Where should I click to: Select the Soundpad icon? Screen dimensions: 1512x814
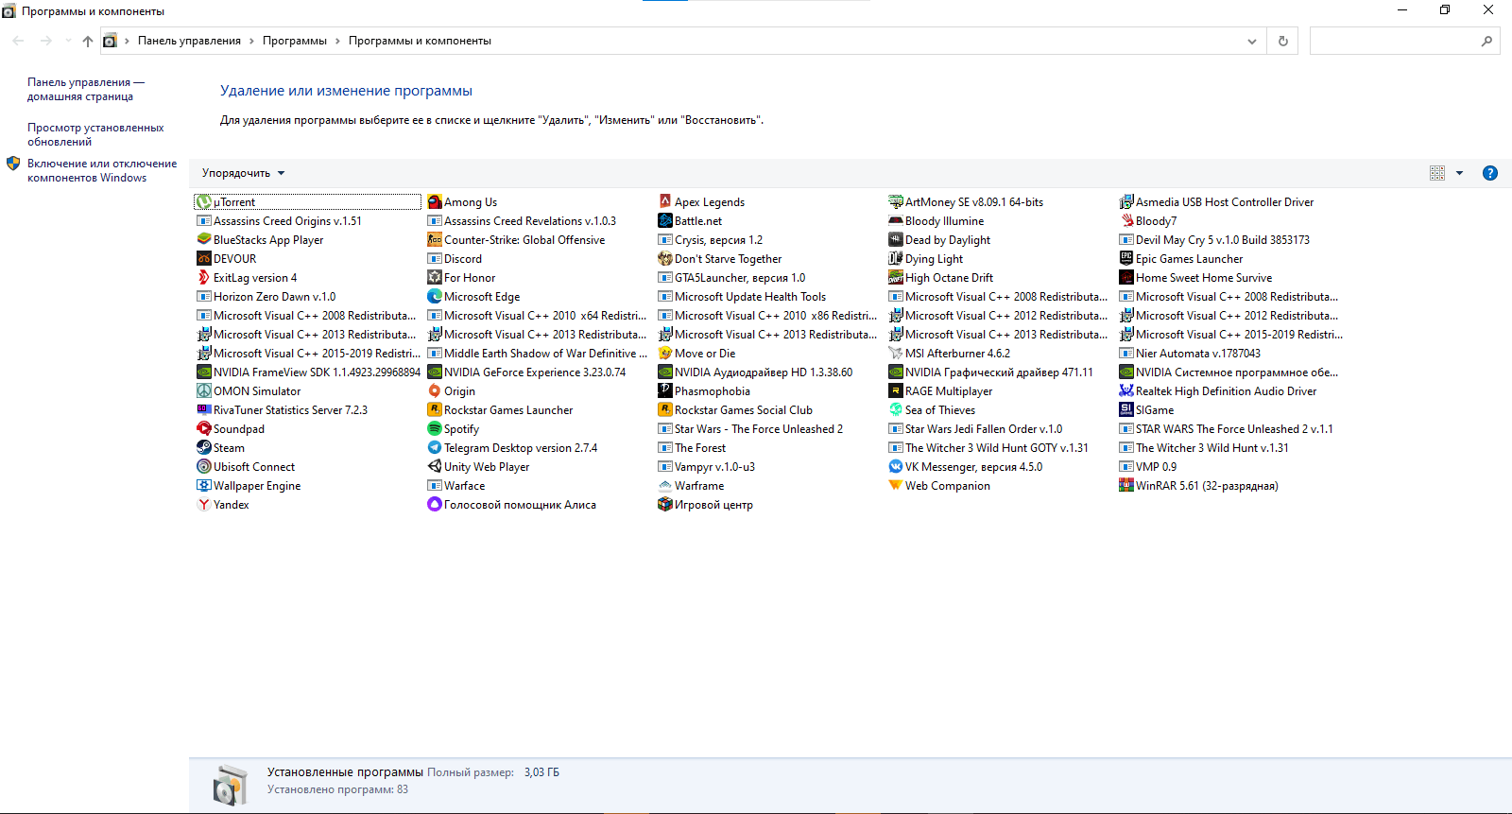coord(204,429)
